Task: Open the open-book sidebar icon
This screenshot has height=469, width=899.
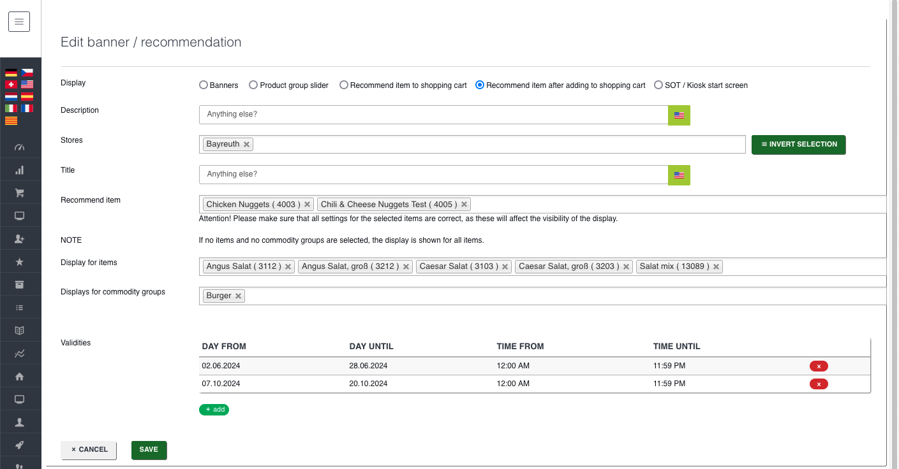Action: point(20,331)
